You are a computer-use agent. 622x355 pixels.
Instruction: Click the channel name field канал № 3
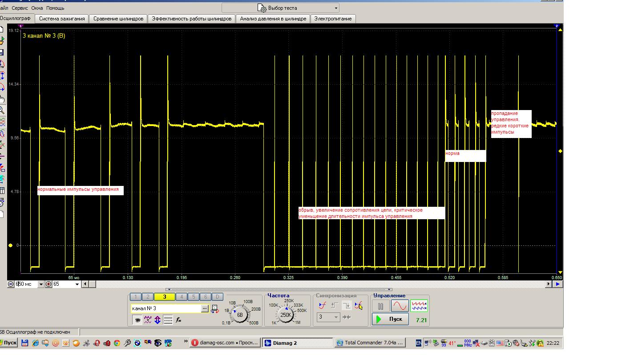coord(166,308)
